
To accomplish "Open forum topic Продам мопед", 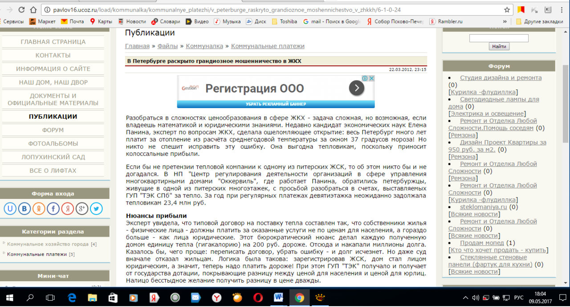I will (482, 243).
